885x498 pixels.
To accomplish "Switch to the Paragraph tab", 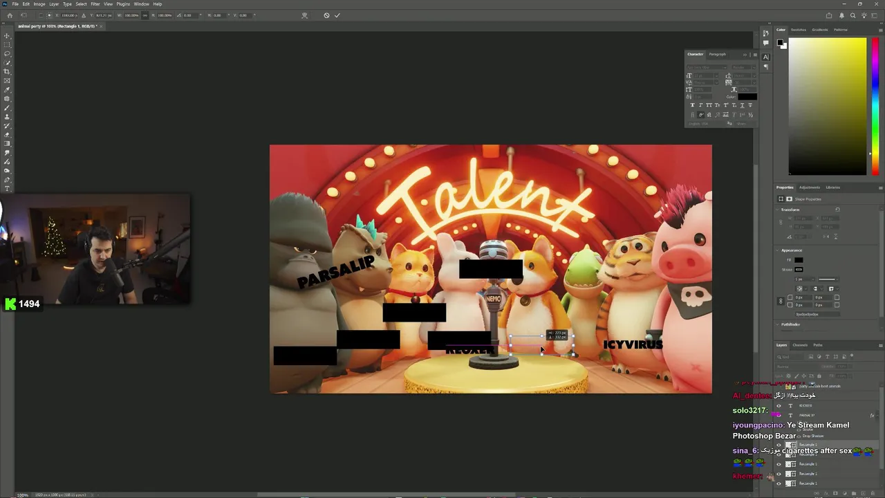I will click(718, 54).
